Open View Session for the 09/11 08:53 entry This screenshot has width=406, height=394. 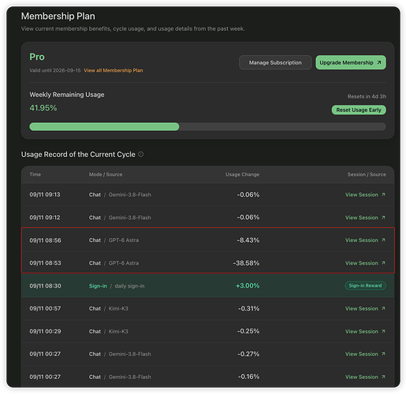pos(365,263)
